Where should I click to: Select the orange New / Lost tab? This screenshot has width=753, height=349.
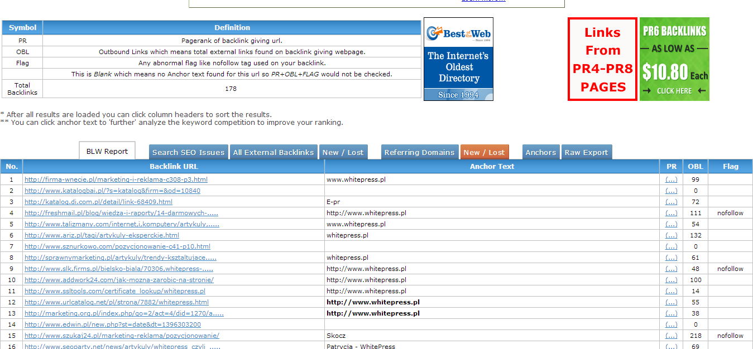pyautogui.click(x=484, y=152)
